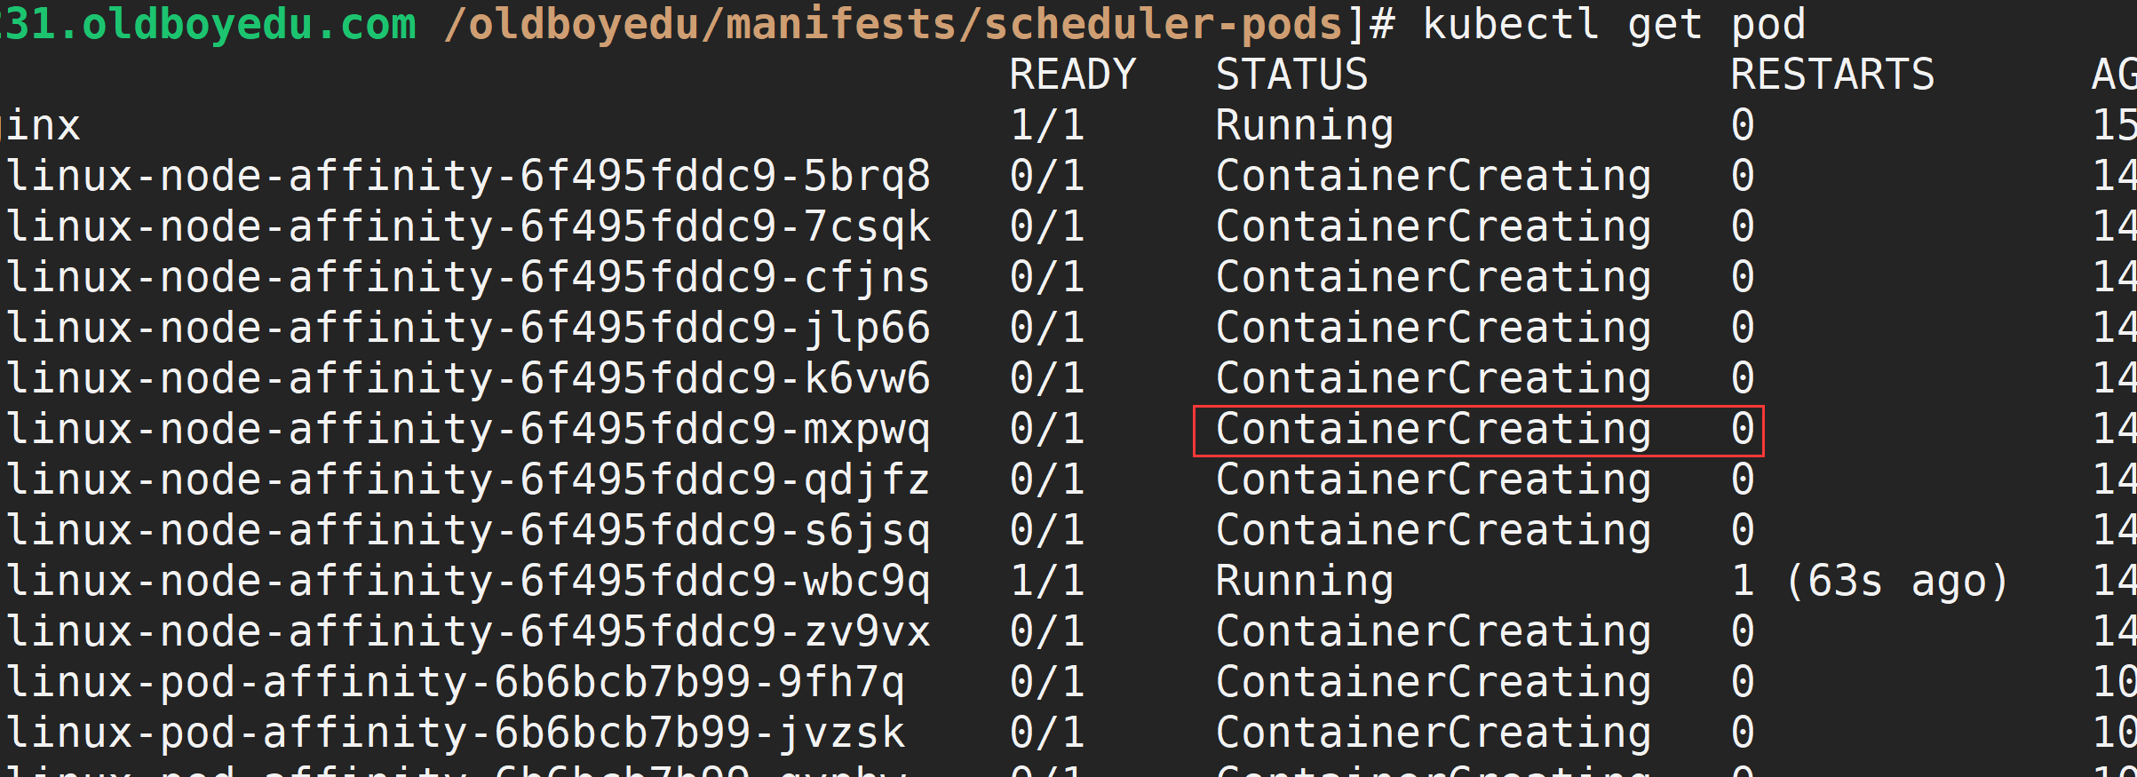This screenshot has height=777, width=2137.
Task: Select the pod name ending in 7csqk
Action: tap(468, 226)
